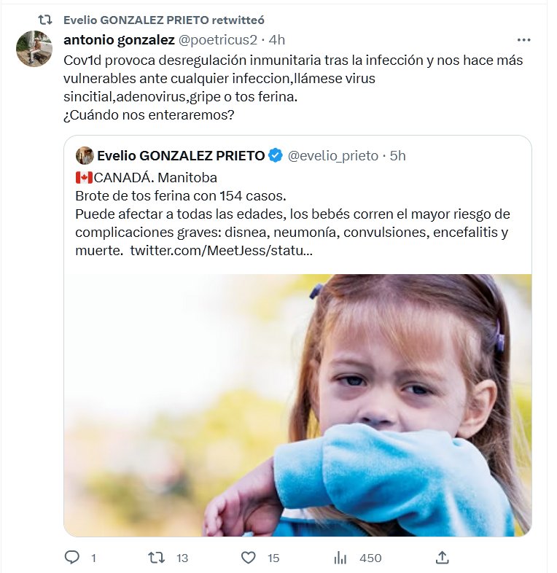Click the retweet arrows icon below tweet
This screenshot has width=557, height=573.
(x=156, y=558)
